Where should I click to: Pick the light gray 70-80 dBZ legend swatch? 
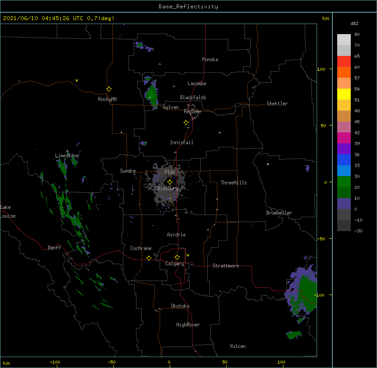(x=344, y=40)
